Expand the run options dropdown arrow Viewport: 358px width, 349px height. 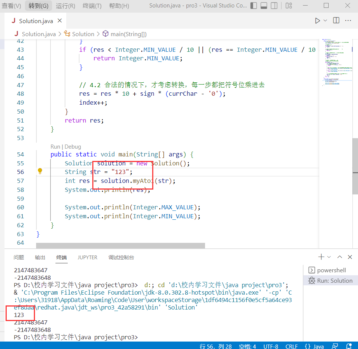click(x=325, y=20)
